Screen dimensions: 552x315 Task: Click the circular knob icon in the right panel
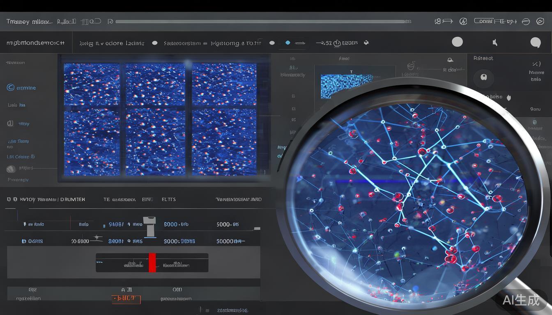coord(483,77)
